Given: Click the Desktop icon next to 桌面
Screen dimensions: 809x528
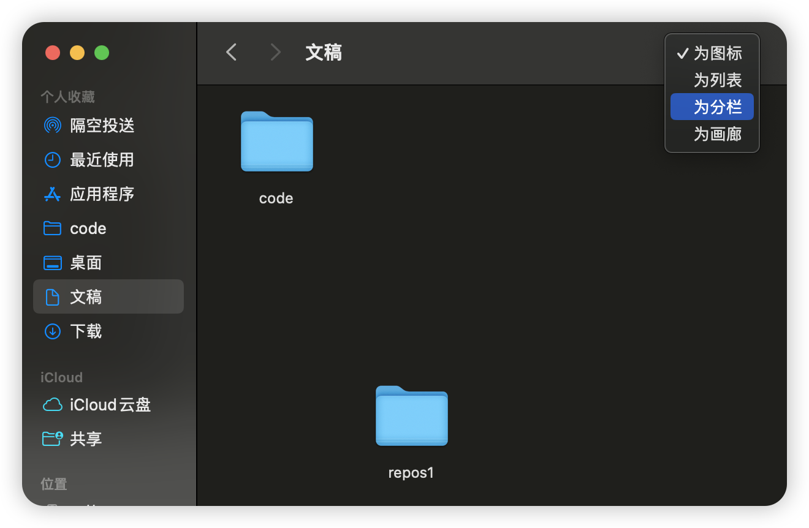Looking at the screenshot, I should [x=53, y=263].
